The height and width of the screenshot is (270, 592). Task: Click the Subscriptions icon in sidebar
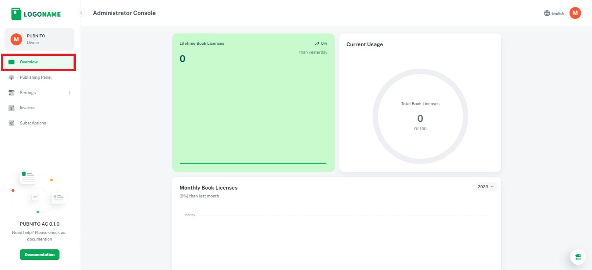11,123
